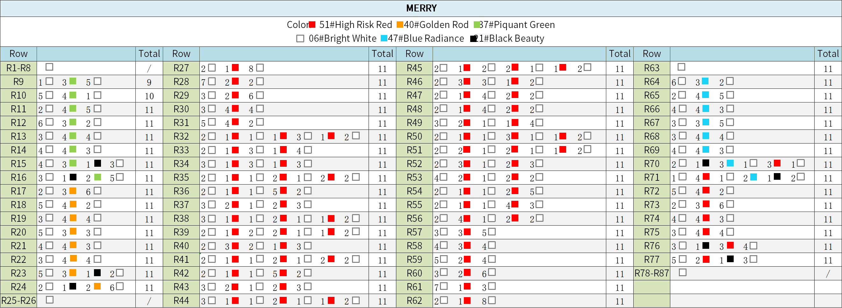The width and height of the screenshot is (842, 308).
Task: Click the Black Beauty legend swatch
Action: point(473,38)
